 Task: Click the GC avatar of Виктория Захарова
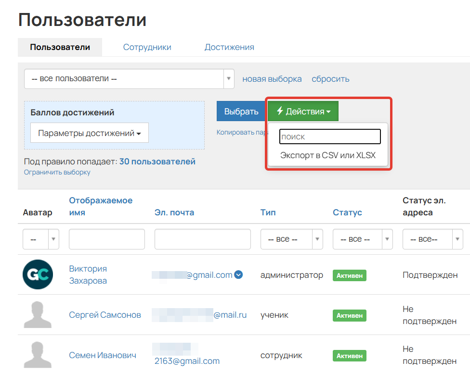(38, 274)
